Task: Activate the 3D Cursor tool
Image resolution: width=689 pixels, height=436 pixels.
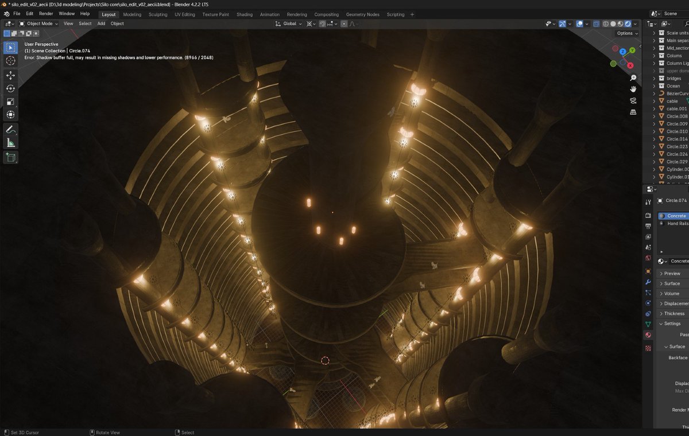Action: click(x=10, y=60)
